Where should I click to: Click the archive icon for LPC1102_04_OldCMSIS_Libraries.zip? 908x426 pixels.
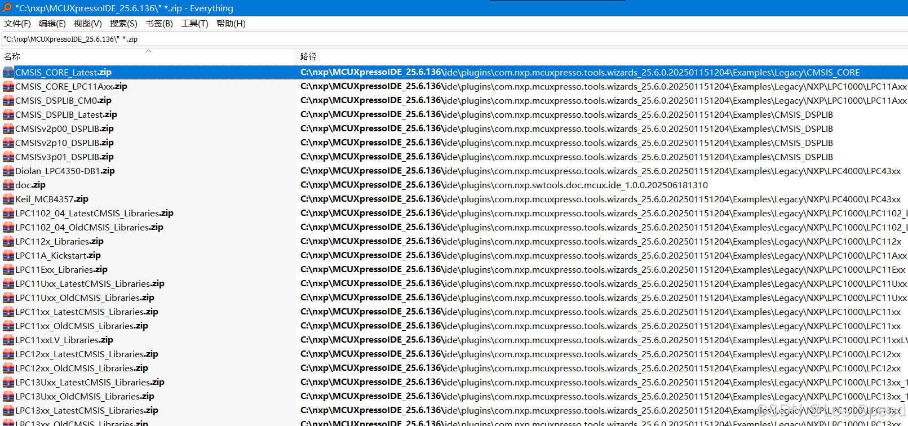[x=8, y=228]
